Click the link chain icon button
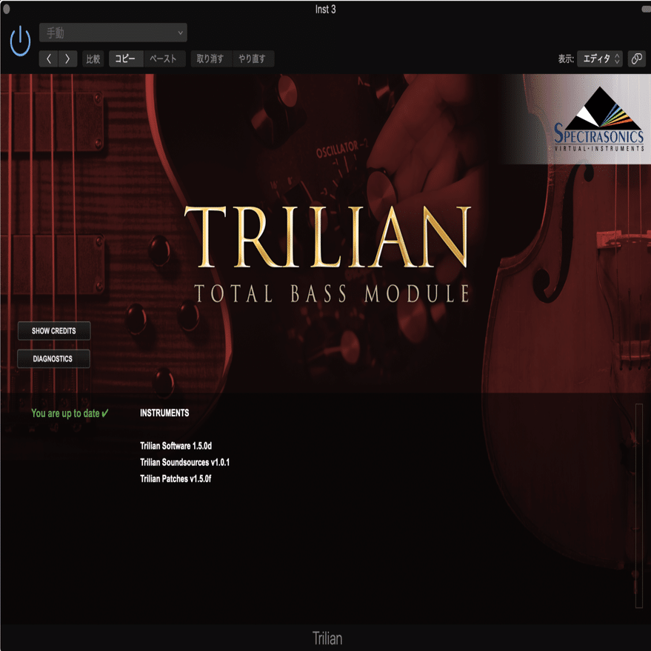This screenshot has height=651, width=651. tap(637, 59)
